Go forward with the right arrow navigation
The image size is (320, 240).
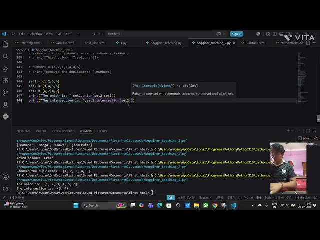102,34
